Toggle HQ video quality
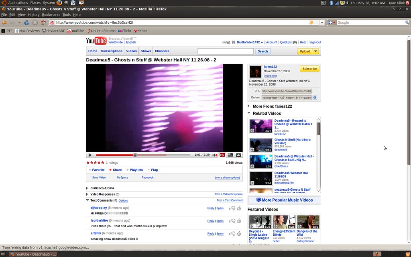The width and height of the screenshot is (411, 257). (x=222, y=155)
